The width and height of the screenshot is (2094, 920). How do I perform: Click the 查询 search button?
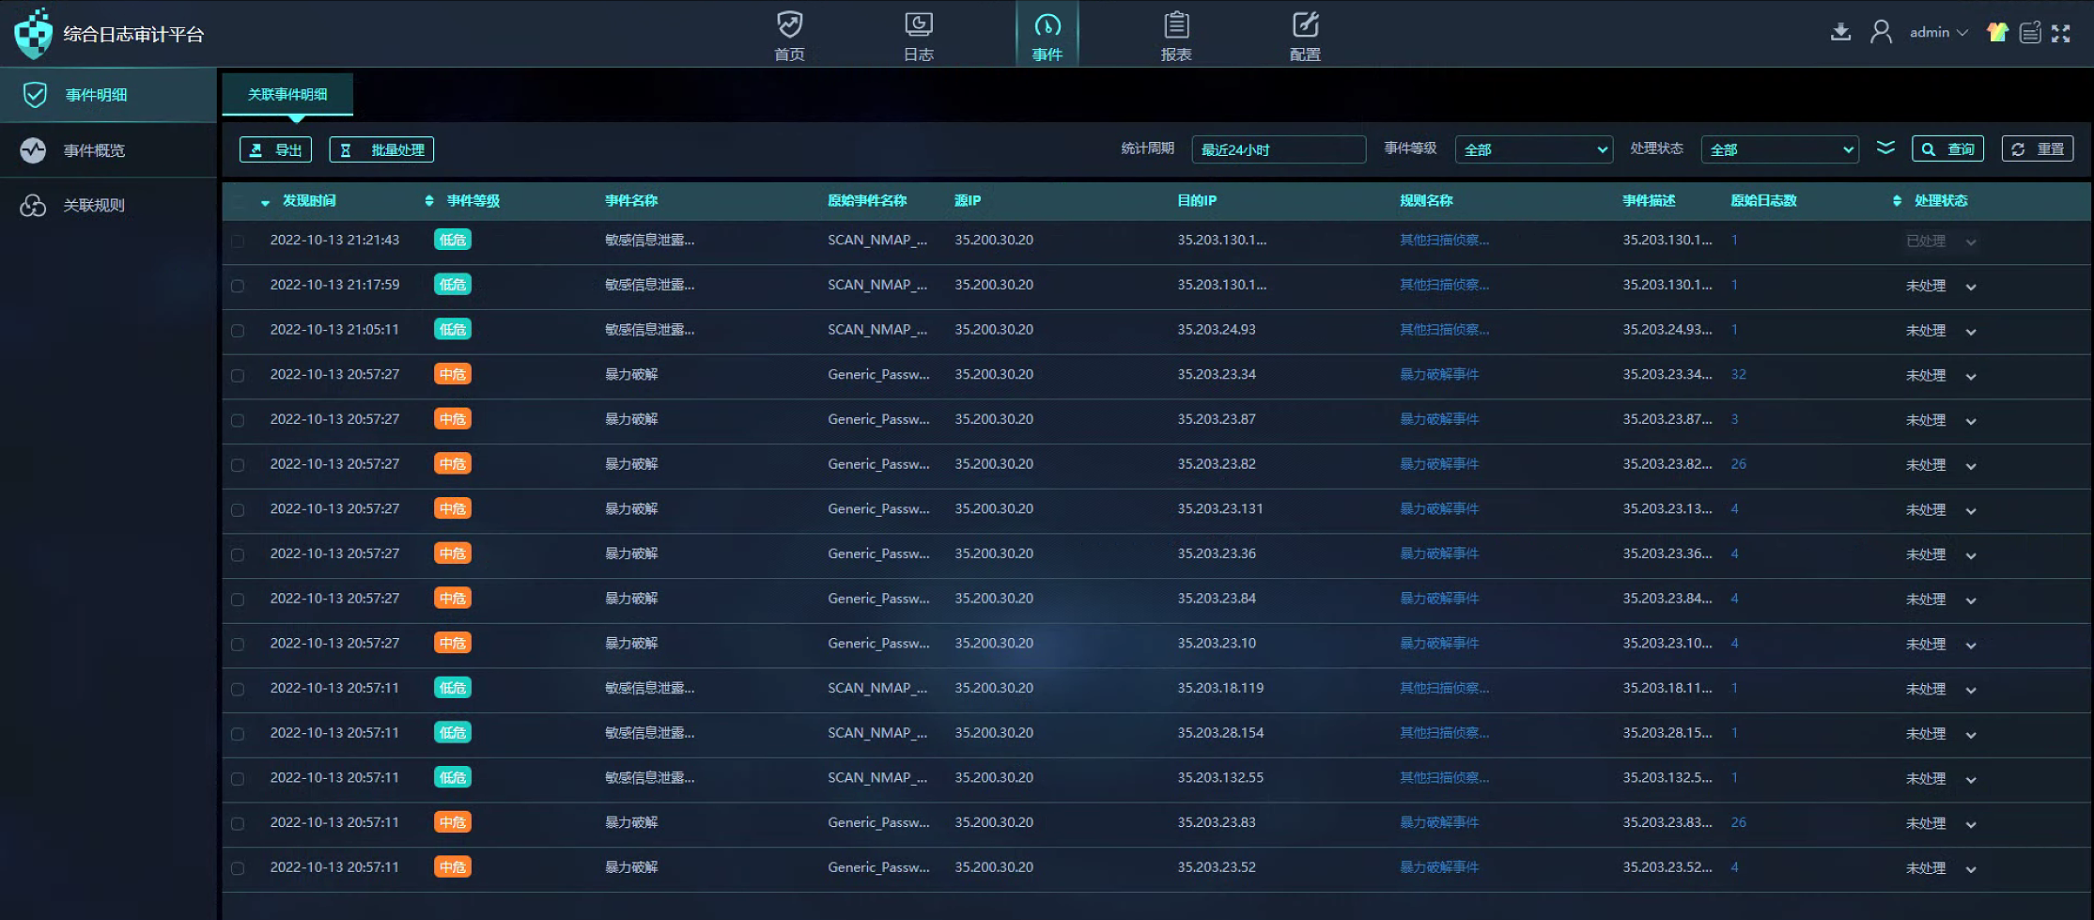(x=1947, y=148)
